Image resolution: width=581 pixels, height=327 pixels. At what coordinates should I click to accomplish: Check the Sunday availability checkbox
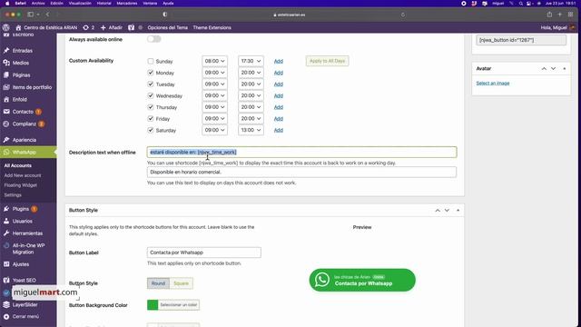point(151,61)
